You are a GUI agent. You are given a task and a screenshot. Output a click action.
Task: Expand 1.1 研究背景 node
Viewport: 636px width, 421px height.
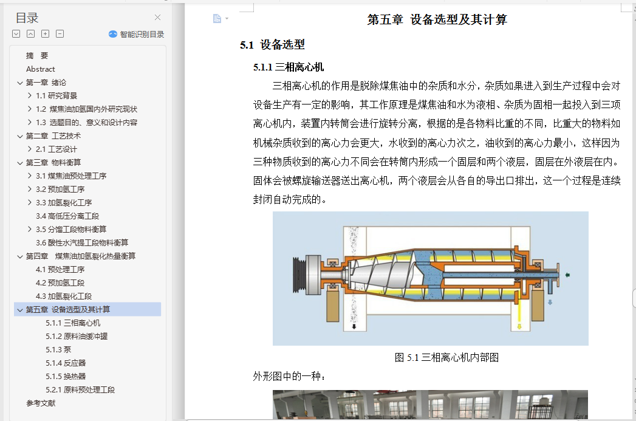tap(30, 96)
